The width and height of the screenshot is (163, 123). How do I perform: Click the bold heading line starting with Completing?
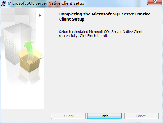point(105,14)
